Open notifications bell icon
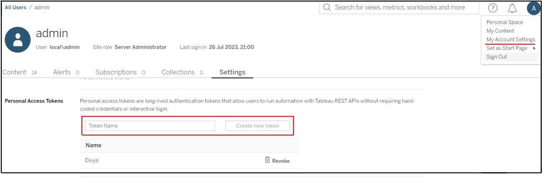Image resolution: width=542 pixels, height=178 pixels. point(512,8)
